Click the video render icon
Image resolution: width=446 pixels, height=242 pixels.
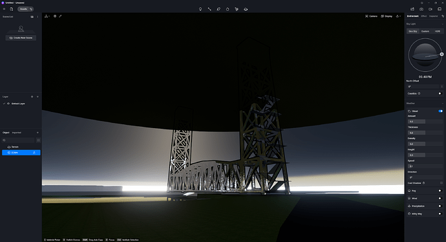(x=430, y=9)
